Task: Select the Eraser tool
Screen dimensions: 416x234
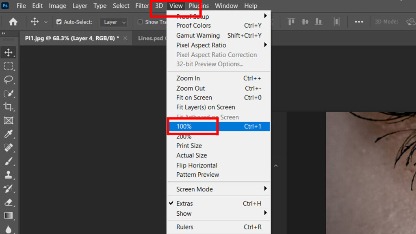Action: tap(9, 202)
